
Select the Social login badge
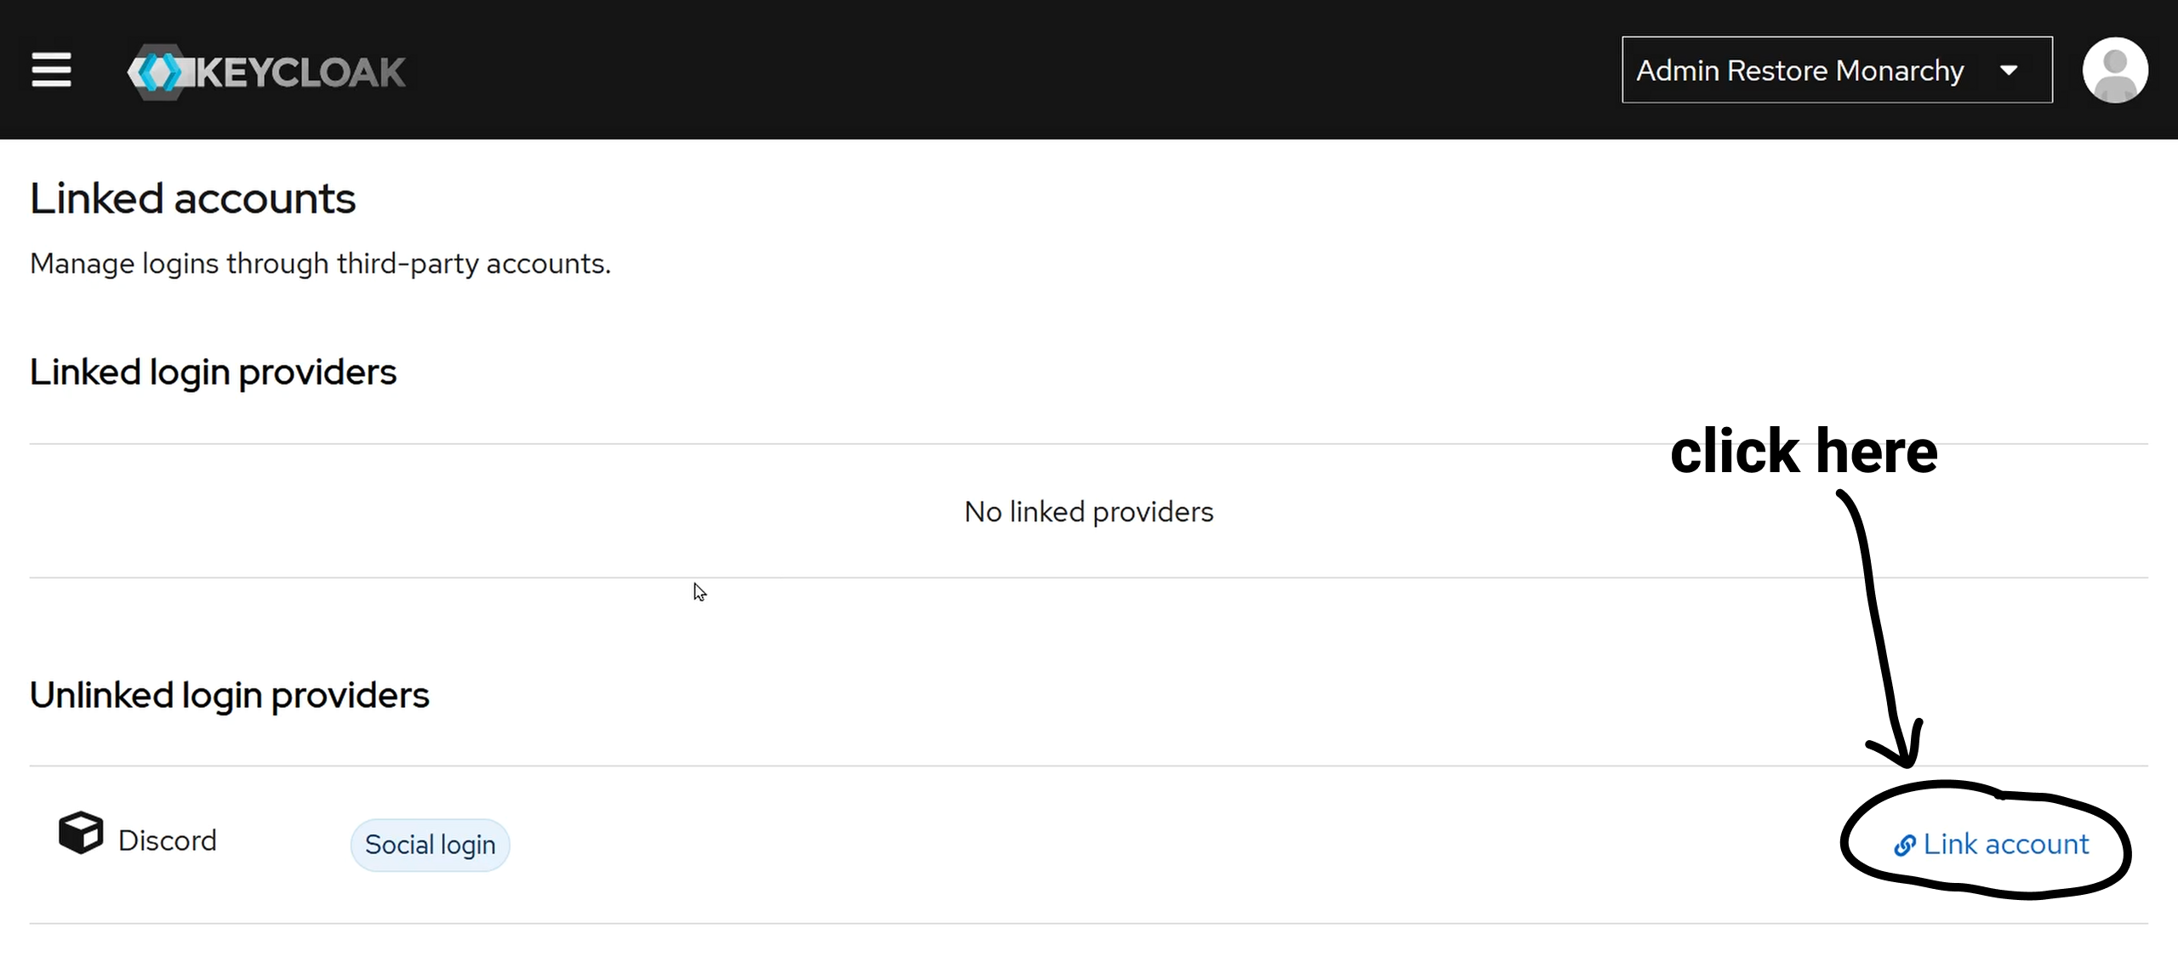(x=430, y=845)
